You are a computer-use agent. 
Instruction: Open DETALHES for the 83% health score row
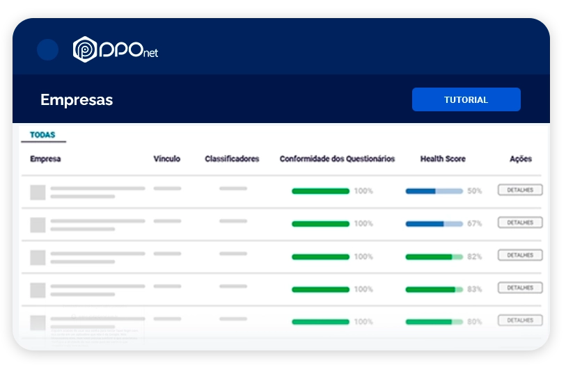pyautogui.click(x=520, y=288)
